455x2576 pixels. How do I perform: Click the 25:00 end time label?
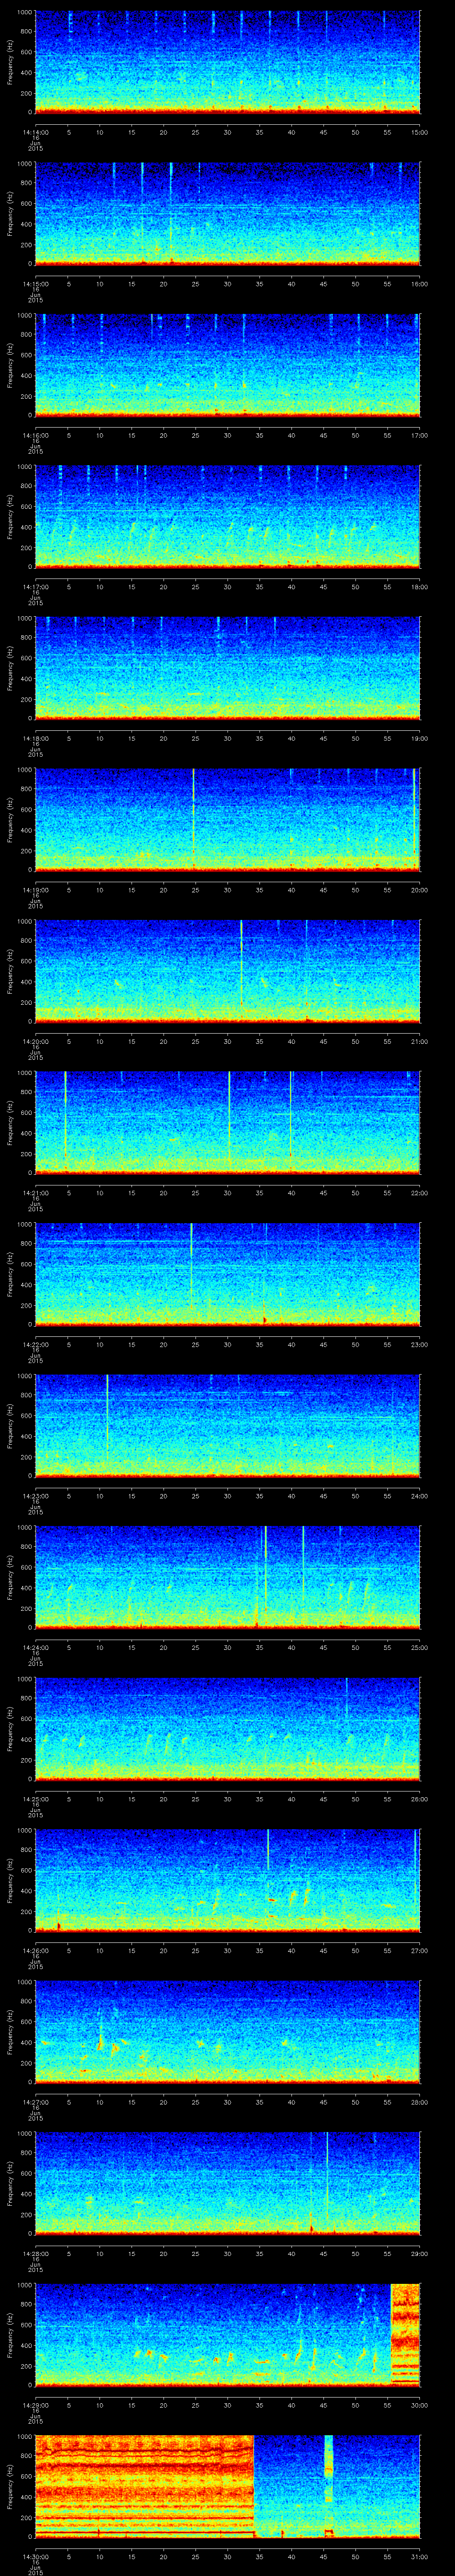point(419,1647)
